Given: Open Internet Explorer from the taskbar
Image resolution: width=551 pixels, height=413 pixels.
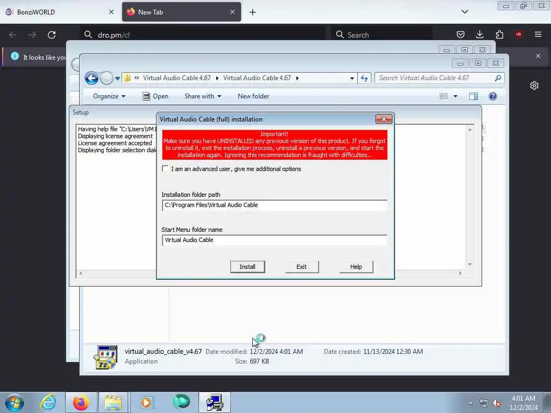Looking at the screenshot, I should pos(48,402).
